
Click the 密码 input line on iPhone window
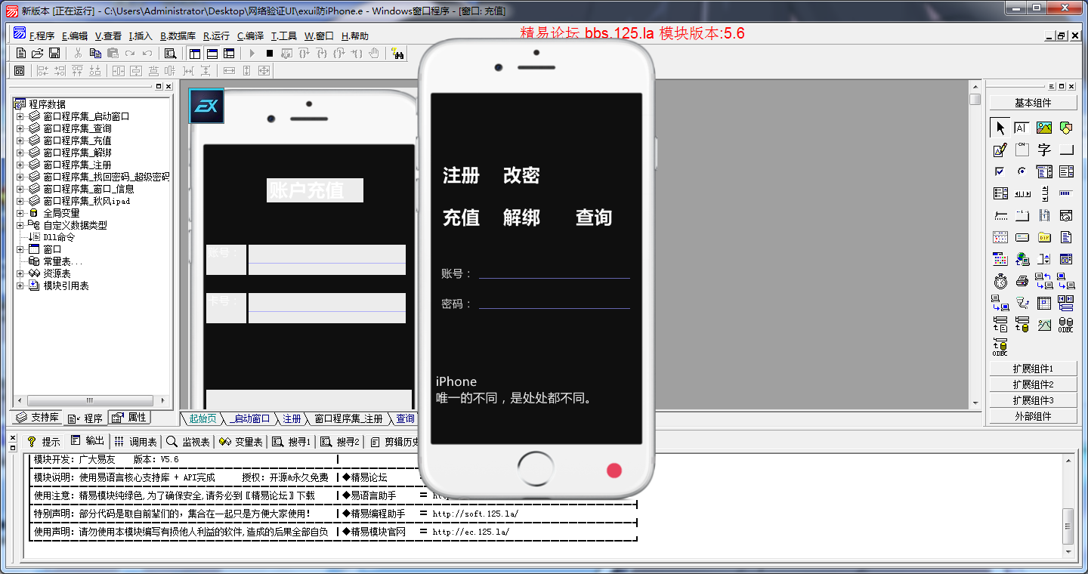[554, 303]
